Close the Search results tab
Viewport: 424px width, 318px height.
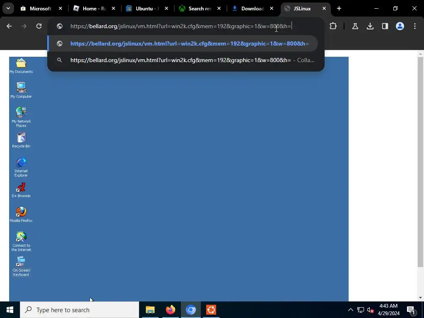(219, 8)
